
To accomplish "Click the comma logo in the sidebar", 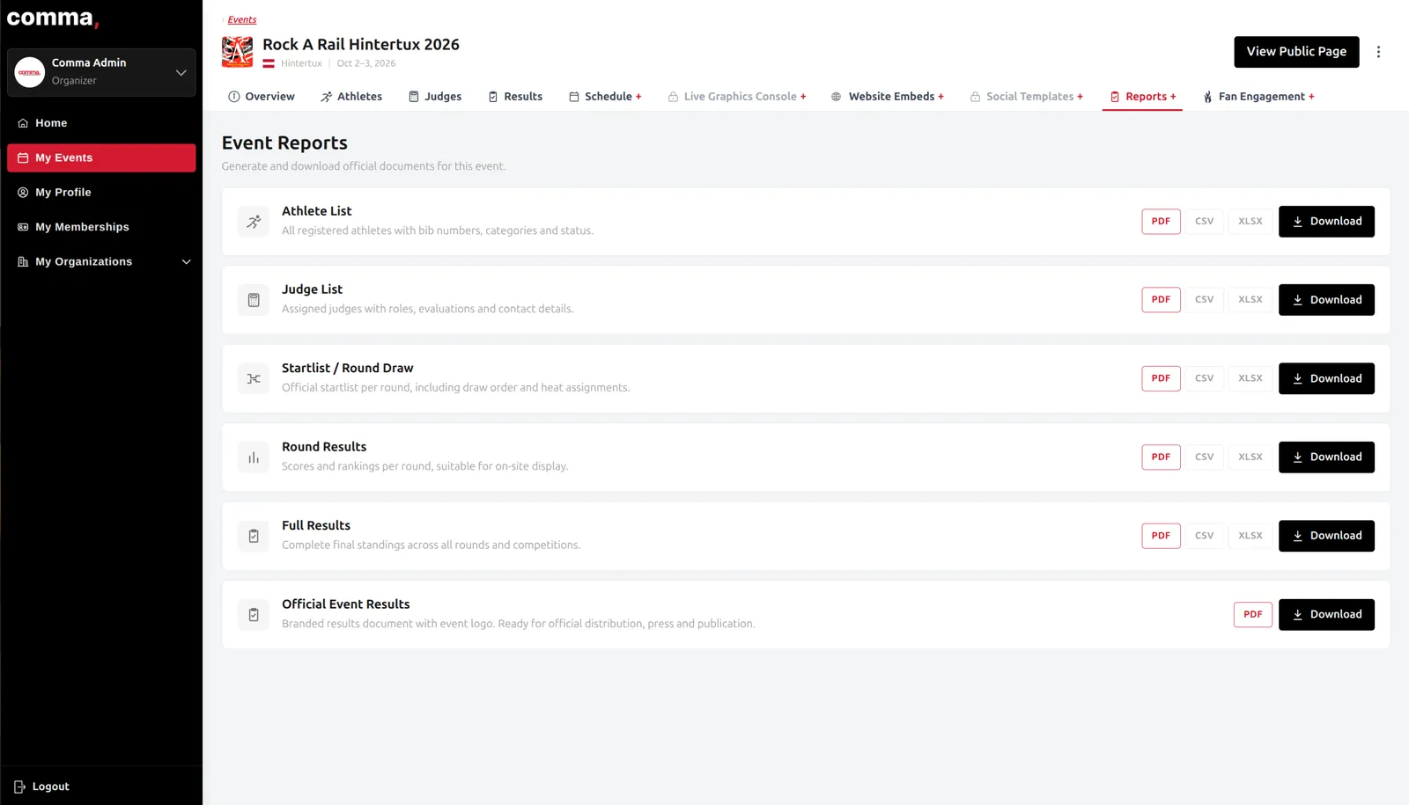I will click(53, 18).
